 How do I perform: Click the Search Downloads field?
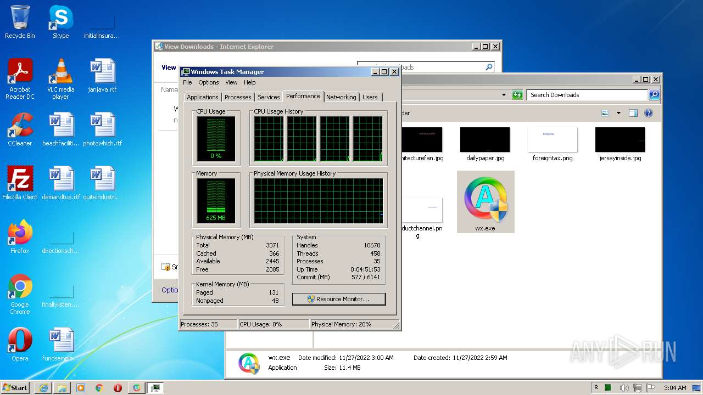(587, 95)
